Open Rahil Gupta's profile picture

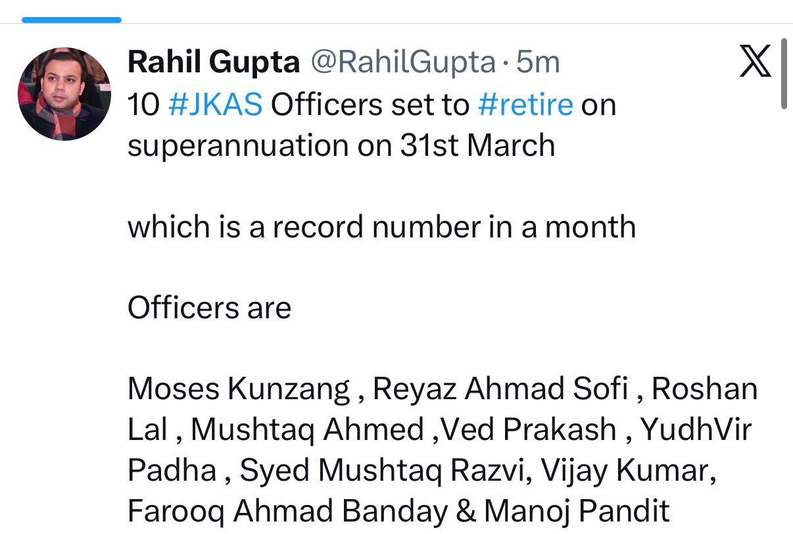pyautogui.click(x=64, y=94)
